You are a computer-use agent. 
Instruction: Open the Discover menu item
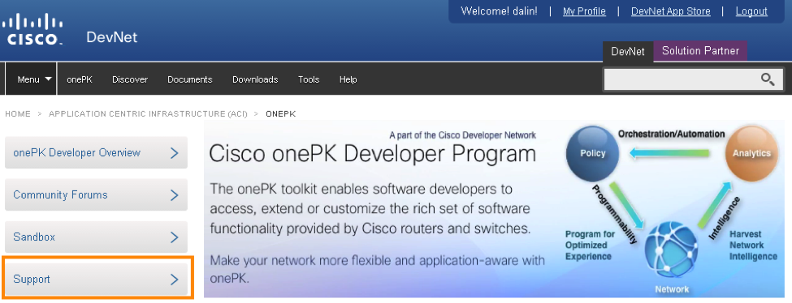pyautogui.click(x=130, y=79)
